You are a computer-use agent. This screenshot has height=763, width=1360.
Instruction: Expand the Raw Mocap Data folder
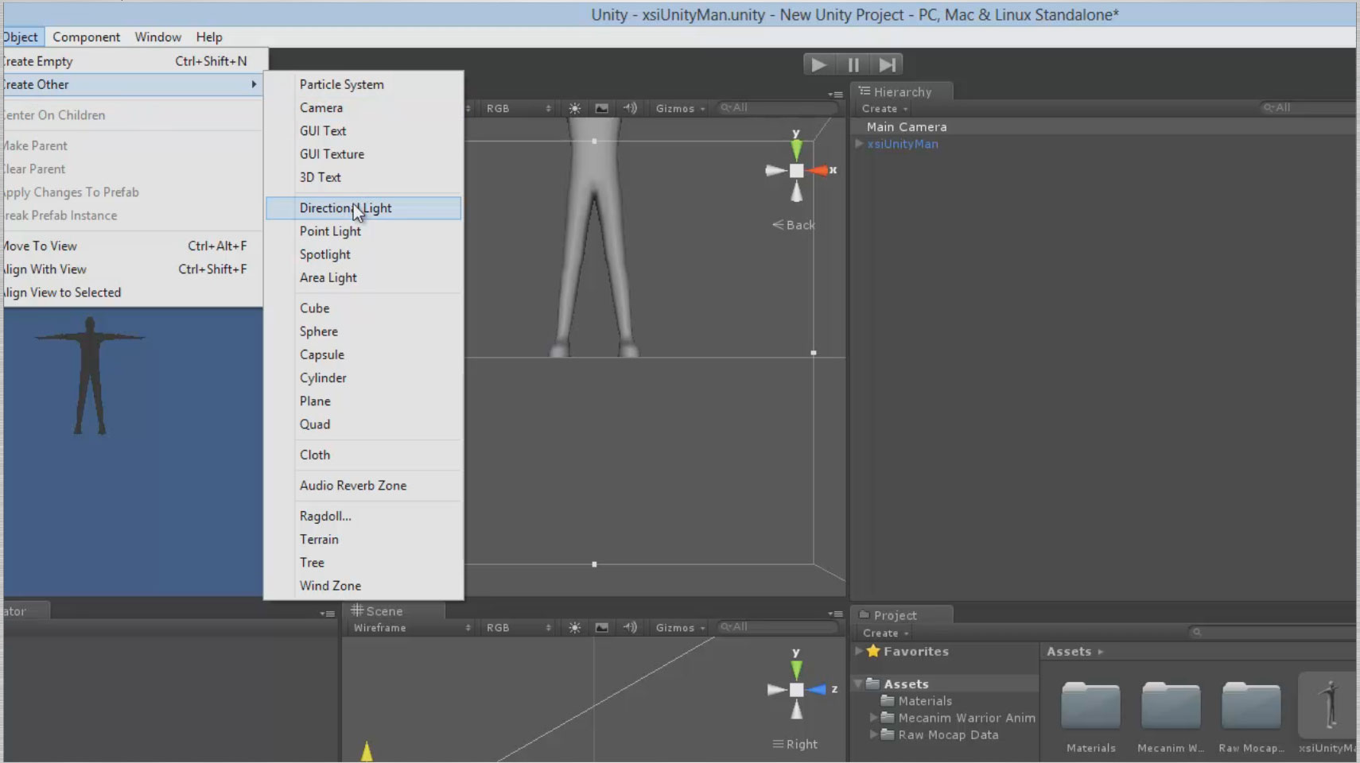[873, 734]
